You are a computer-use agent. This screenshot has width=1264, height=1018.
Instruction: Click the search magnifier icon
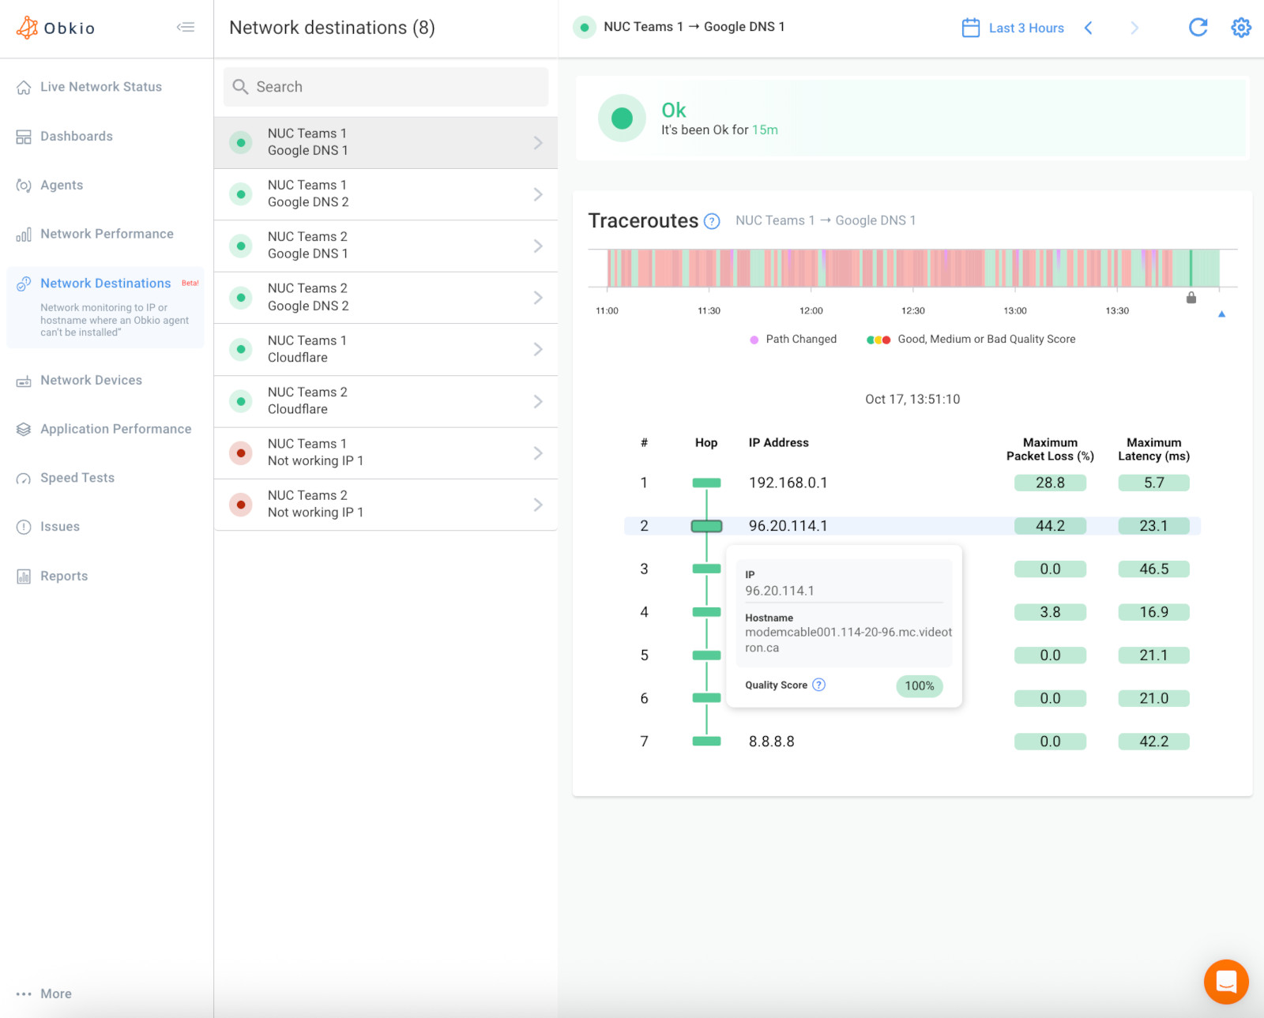tap(241, 86)
